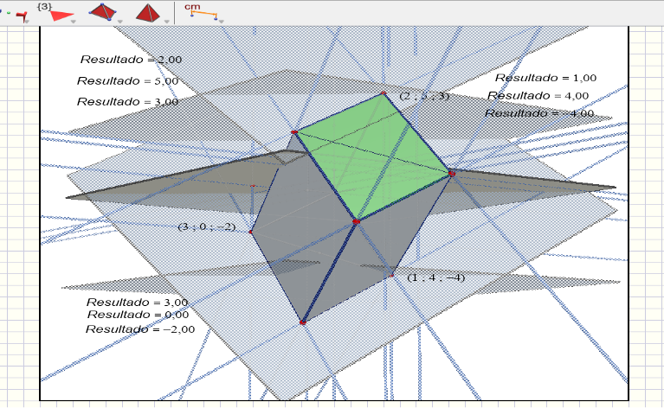Viewport: 664px width, 408px height.
Task: Select the cm distance measurement tool
Action: click(x=203, y=11)
